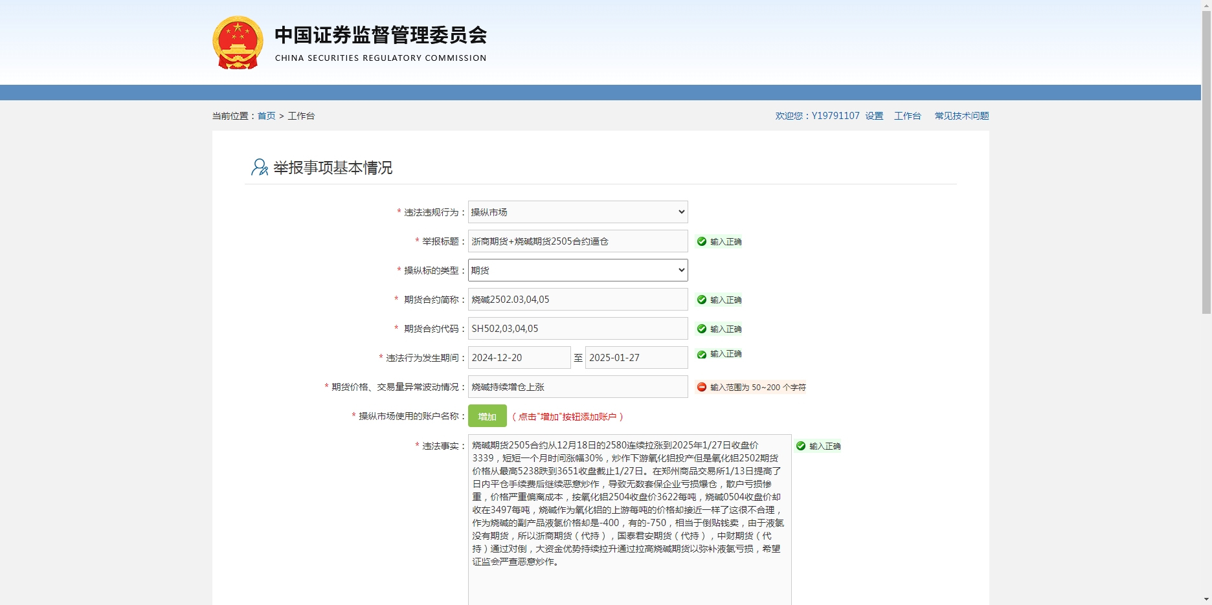Click the green 增加 button
Image resolution: width=1212 pixels, height=605 pixels.
click(x=487, y=416)
